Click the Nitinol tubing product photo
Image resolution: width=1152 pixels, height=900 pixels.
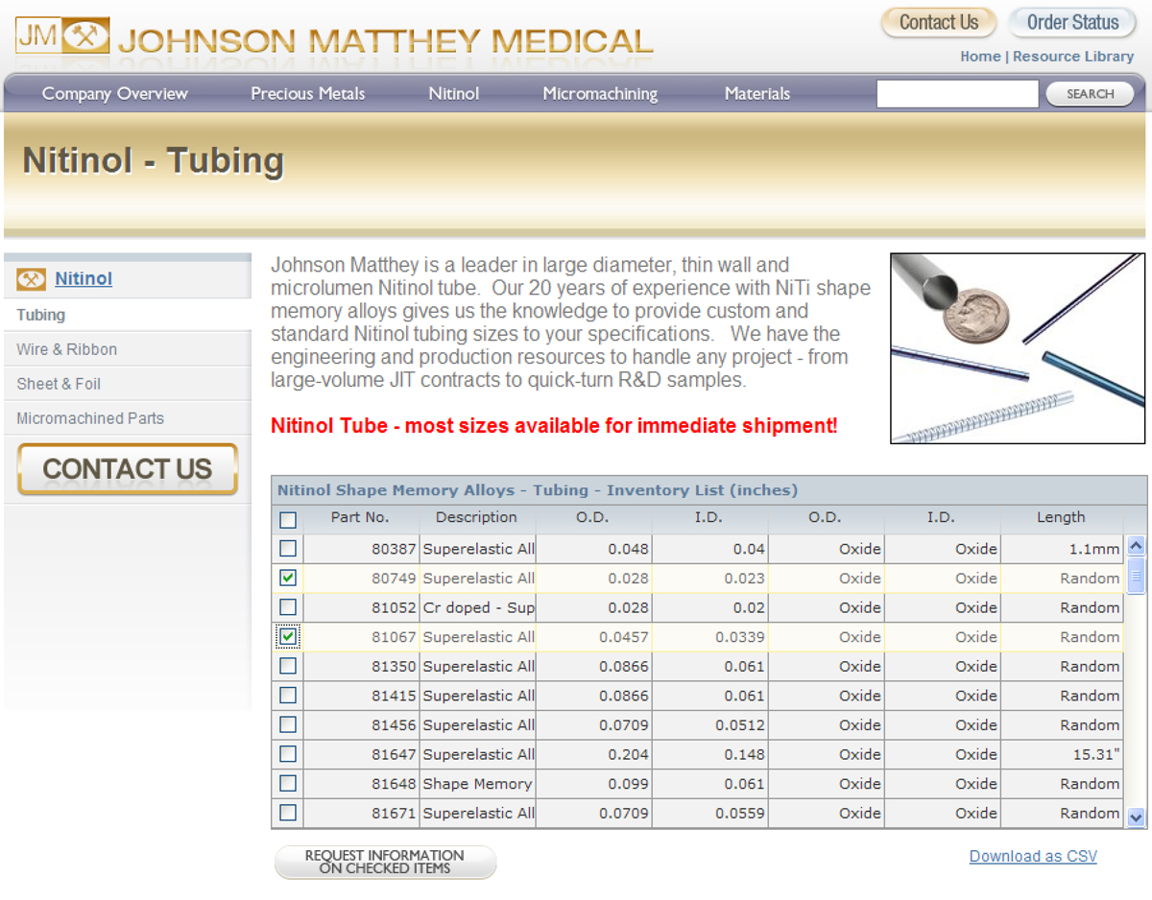point(1018,348)
